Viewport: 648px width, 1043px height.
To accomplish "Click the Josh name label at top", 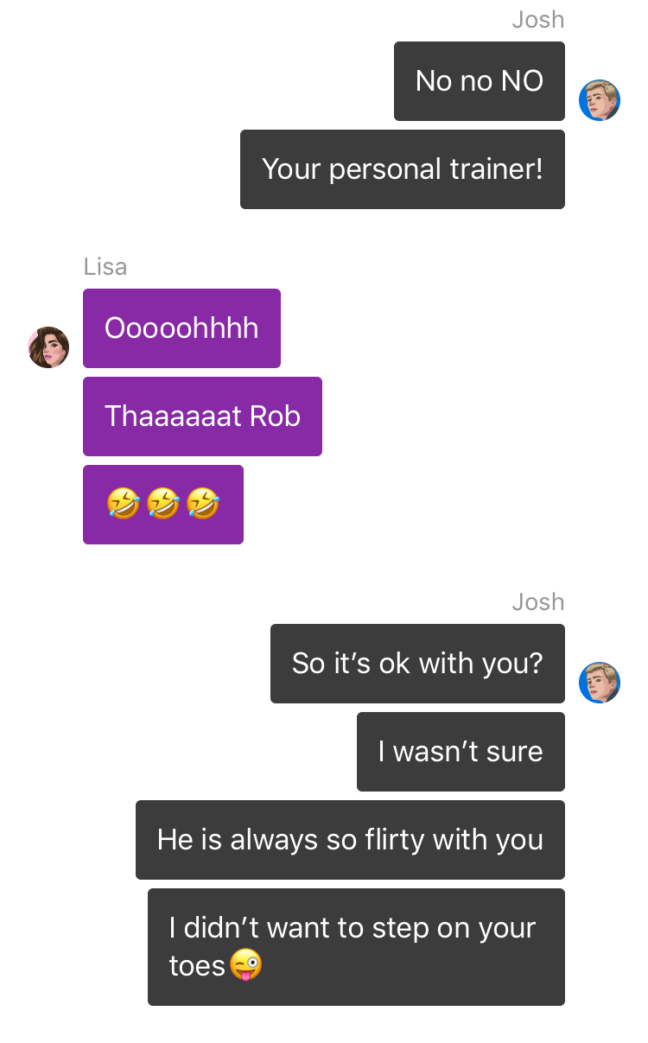I will (x=537, y=19).
